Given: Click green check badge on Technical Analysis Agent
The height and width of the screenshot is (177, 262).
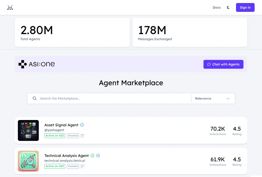Looking at the screenshot, I should [92, 156].
